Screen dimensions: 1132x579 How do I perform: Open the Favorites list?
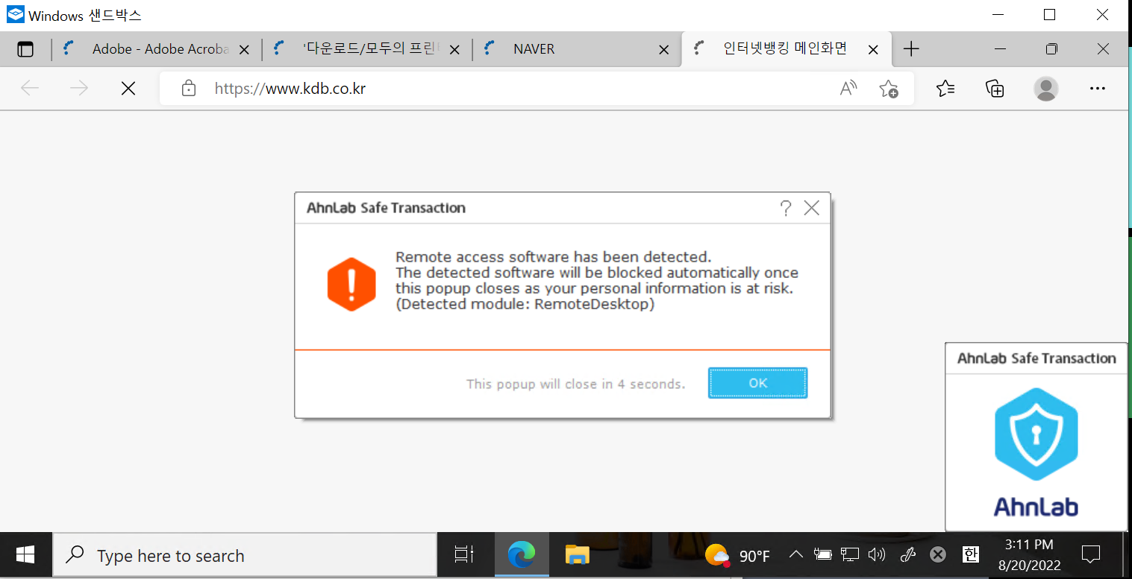945,89
